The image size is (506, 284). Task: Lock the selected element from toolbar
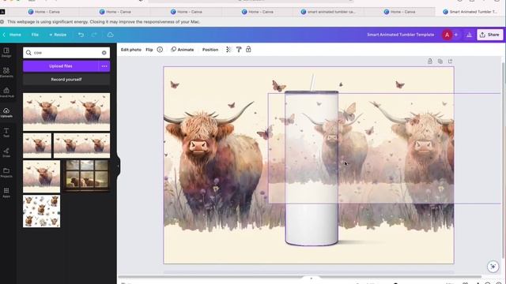248,49
